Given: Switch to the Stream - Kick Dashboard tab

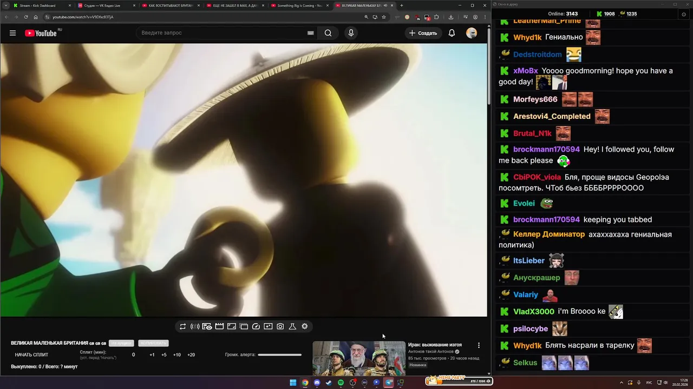Looking at the screenshot, I should point(42,5).
